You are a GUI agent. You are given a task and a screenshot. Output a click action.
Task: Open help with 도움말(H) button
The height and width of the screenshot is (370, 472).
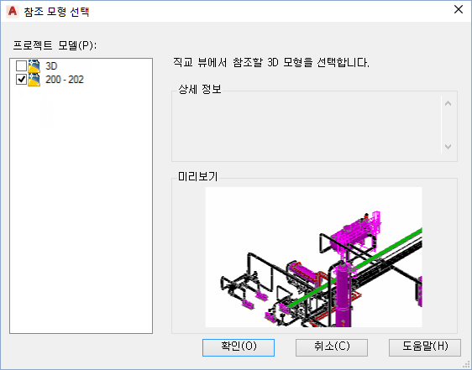(425, 347)
